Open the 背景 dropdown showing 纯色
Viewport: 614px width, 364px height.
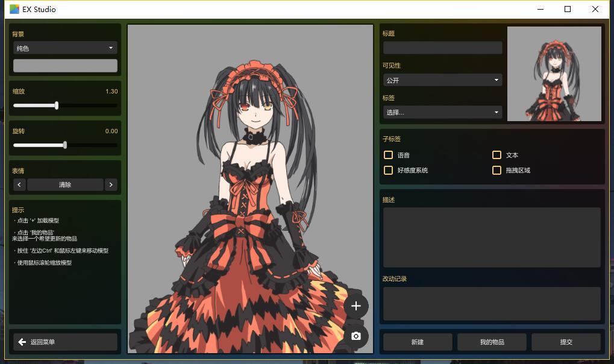pyautogui.click(x=65, y=48)
